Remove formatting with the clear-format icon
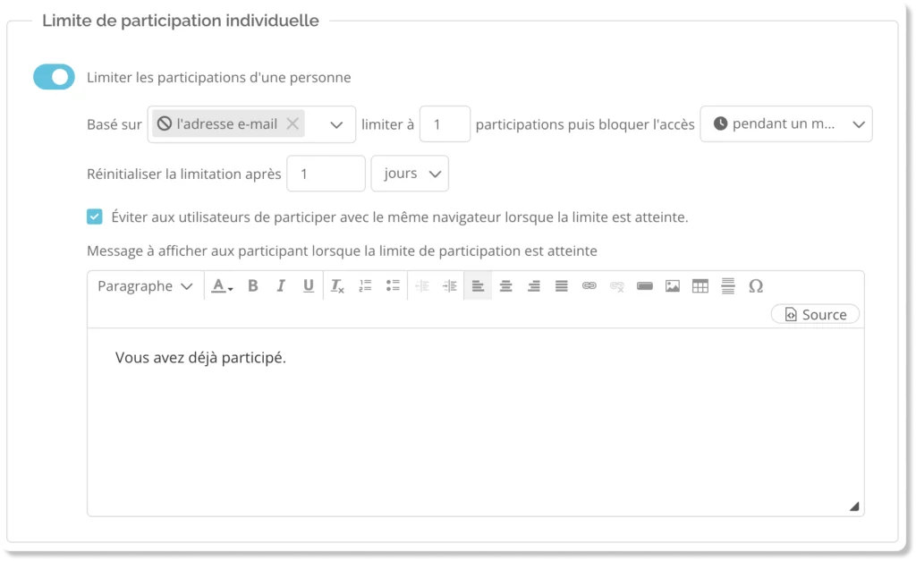Image resolution: width=916 pixels, height=561 pixels. 337,286
